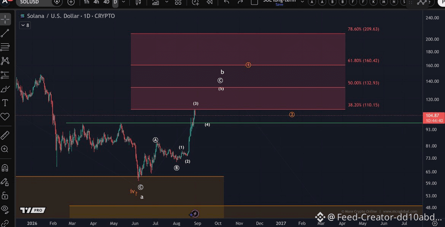Toggle stay in drawing mode pencil-lock
Viewport: 445px width, 227px height.
(5, 182)
